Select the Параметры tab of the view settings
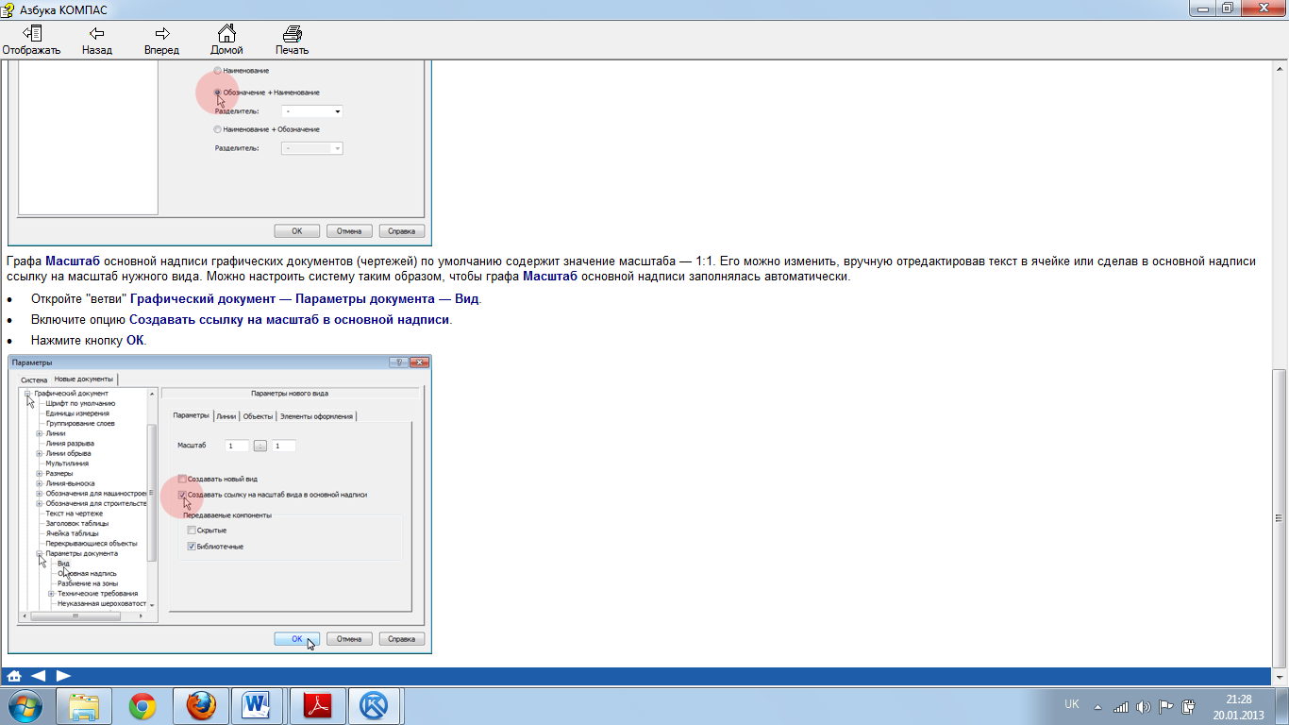The height and width of the screenshot is (725, 1289). (192, 415)
